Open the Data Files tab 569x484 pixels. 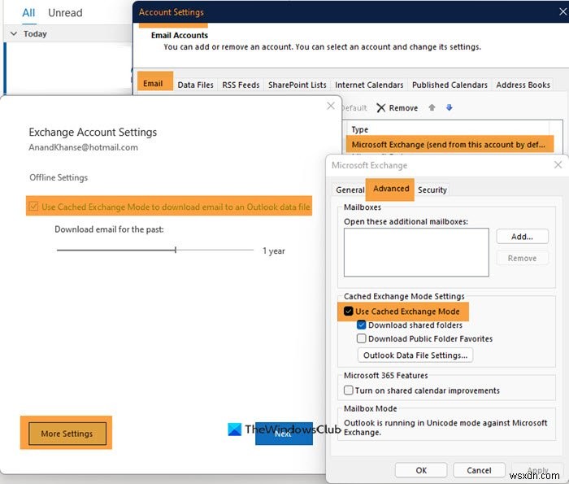195,85
